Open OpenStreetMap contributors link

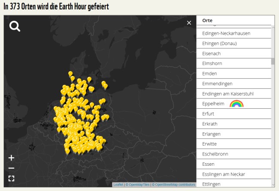click(x=175, y=185)
